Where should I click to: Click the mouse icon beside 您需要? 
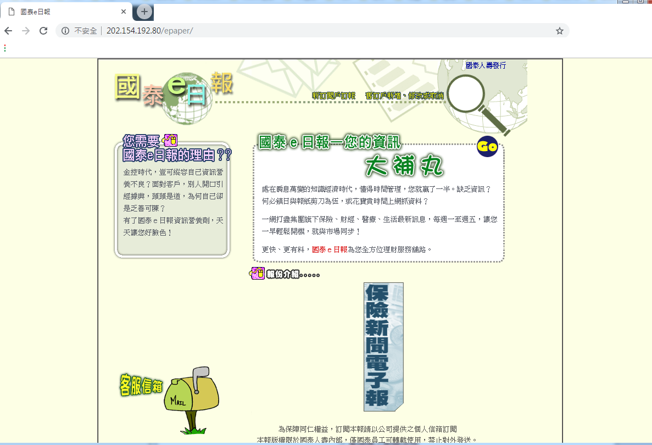[171, 140]
